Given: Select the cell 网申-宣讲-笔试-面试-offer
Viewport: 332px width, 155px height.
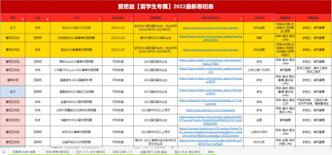Looking at the screenshot, I should click(x=285, y=110).
